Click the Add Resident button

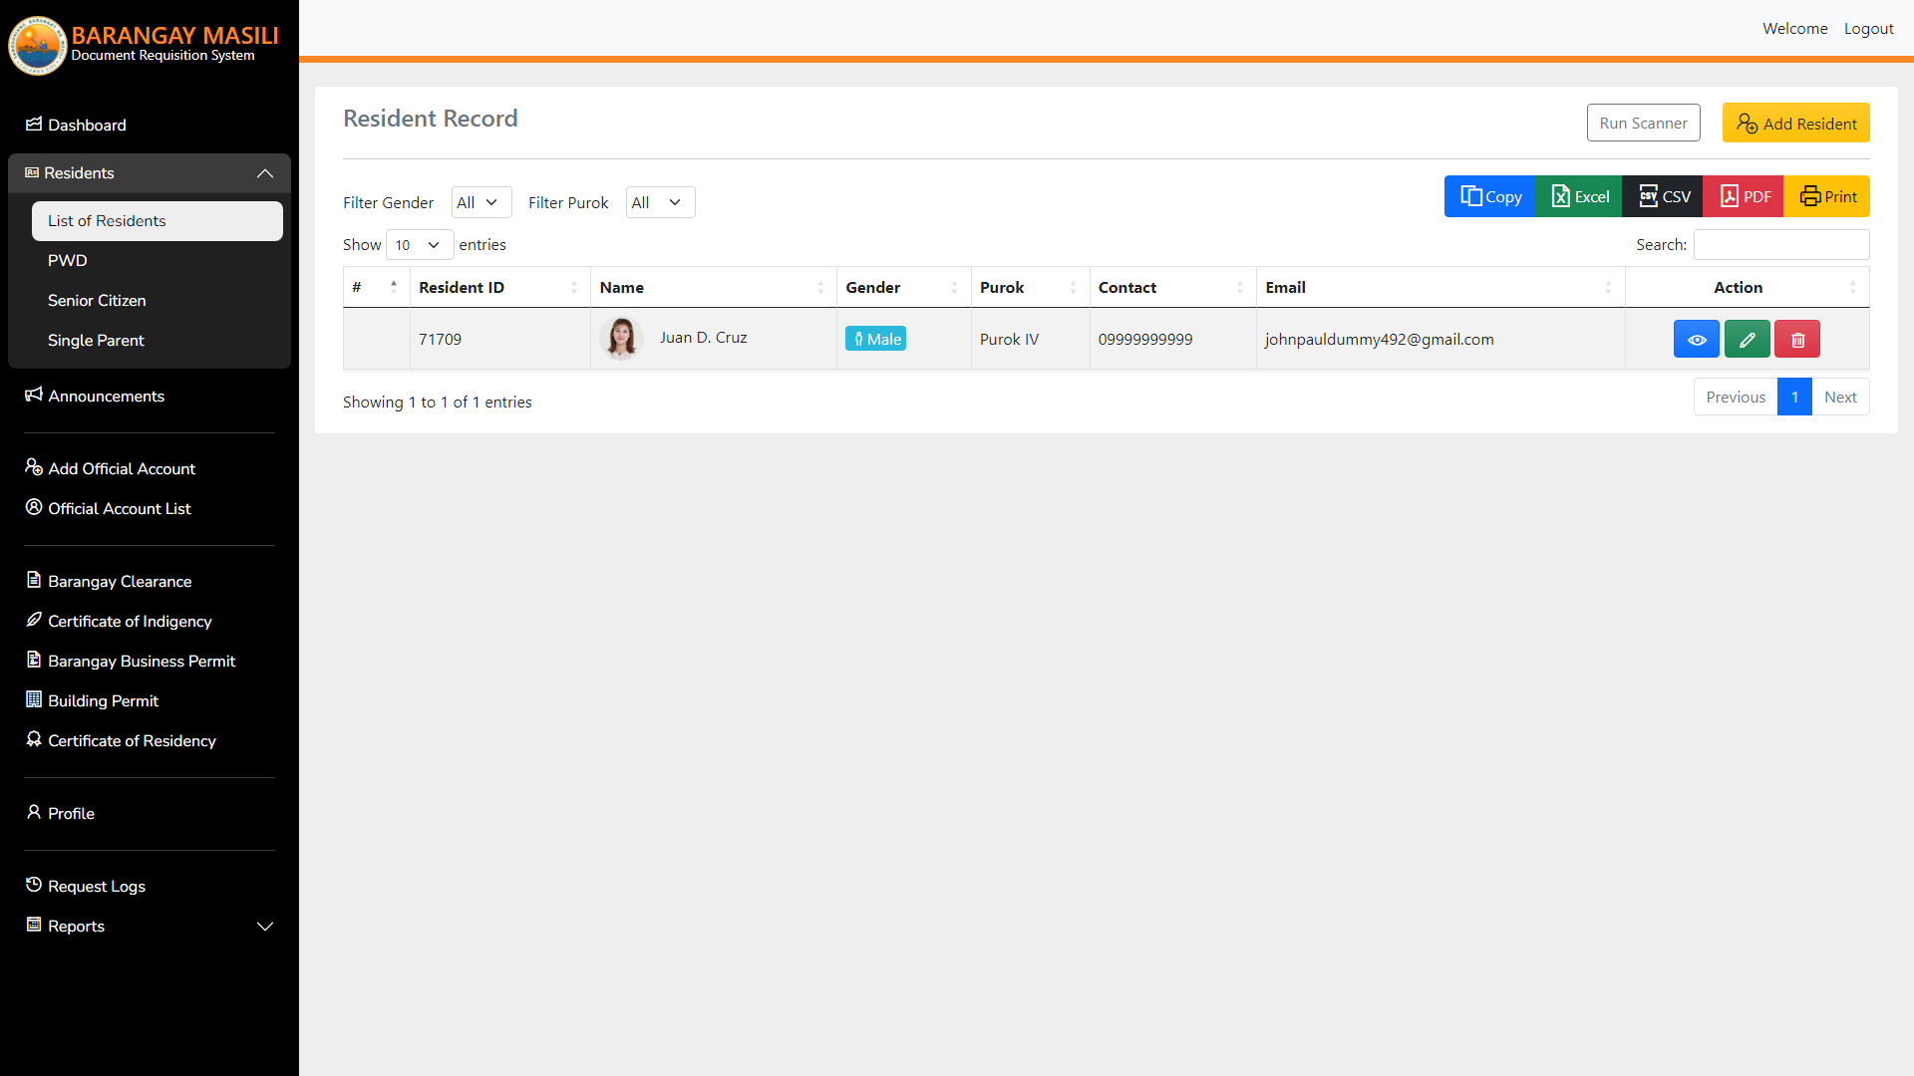1795,123
